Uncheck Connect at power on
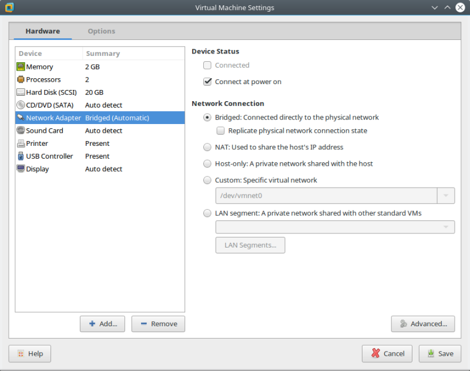470x371 pixels. (207, 82)
